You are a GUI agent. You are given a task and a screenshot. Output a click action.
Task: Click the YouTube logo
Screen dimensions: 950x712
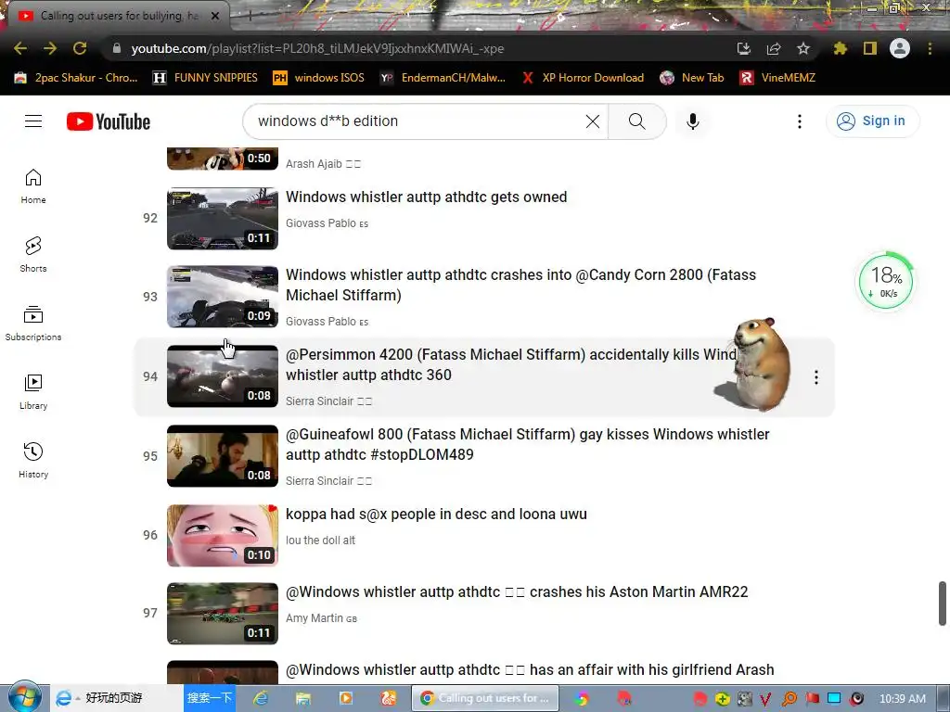click(x=109, y=121)
